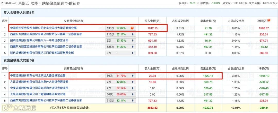Click the total share value 9.09%

pos(180,107)
